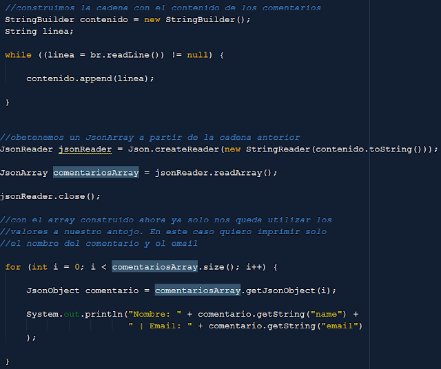Click 'i++' in the for loop header

[254, 267]
